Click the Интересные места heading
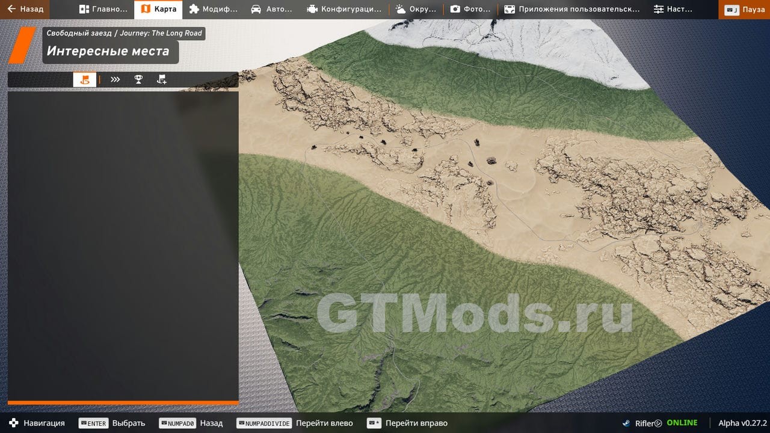 pos(108,52)
